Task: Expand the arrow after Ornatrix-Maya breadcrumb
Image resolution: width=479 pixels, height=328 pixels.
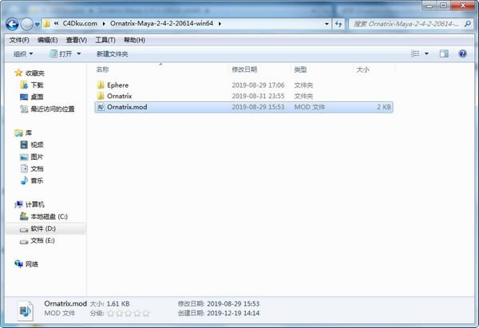Action: (220, 23)
